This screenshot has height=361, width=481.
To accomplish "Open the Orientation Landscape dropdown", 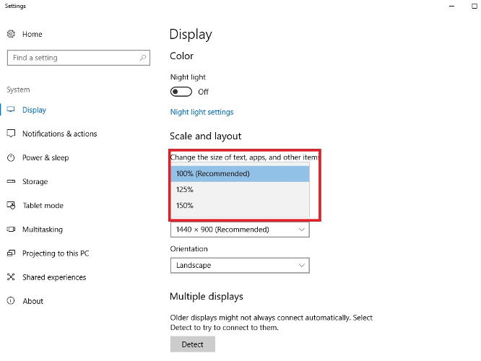I will click(240, 265).
